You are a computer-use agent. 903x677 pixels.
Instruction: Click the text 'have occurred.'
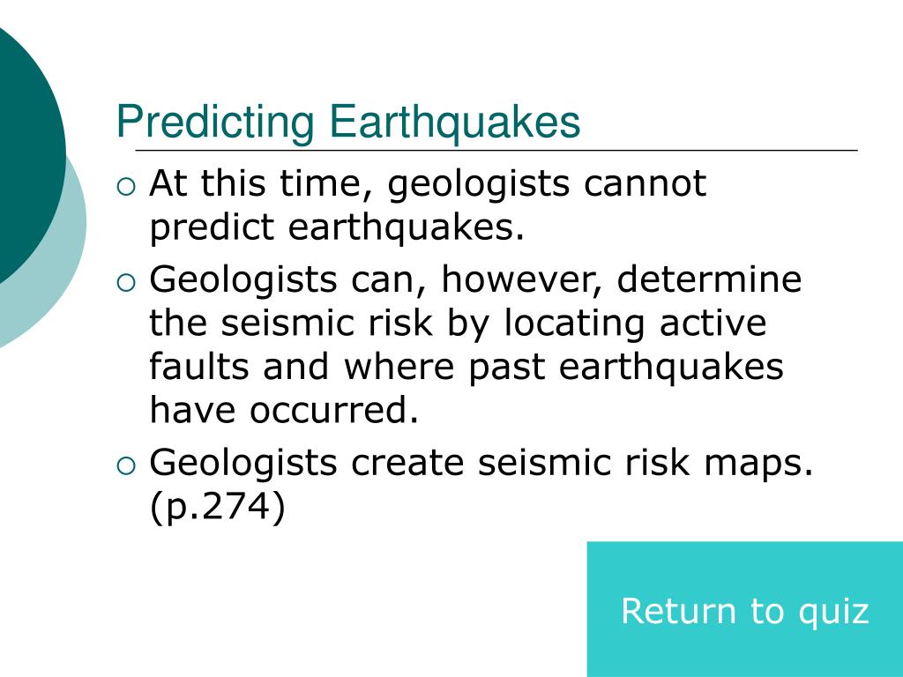(284, 410)
